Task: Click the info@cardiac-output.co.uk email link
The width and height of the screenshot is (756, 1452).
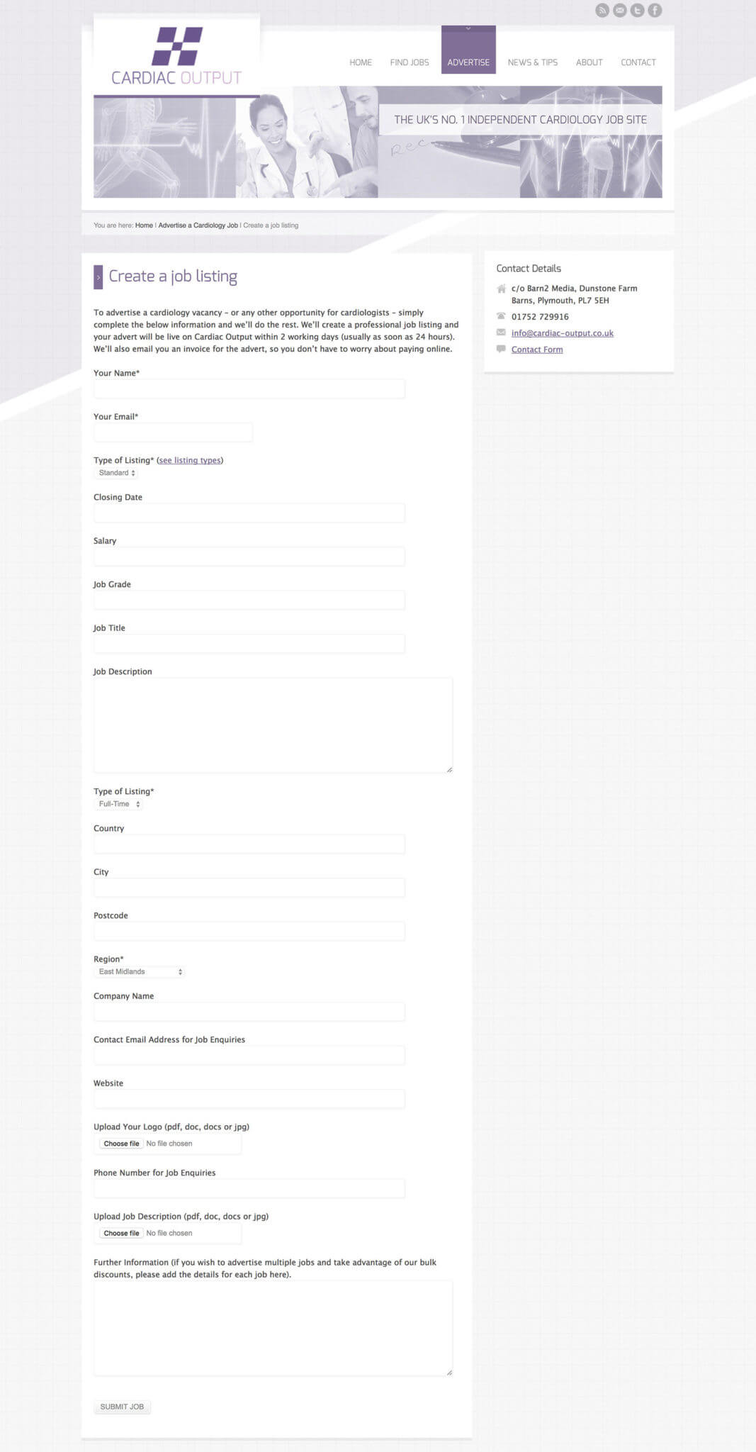Action: 563,333
